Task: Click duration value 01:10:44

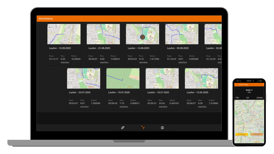Action: 172,59
